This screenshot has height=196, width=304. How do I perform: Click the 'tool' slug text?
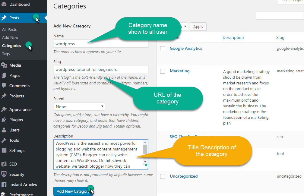coord(280,154)
